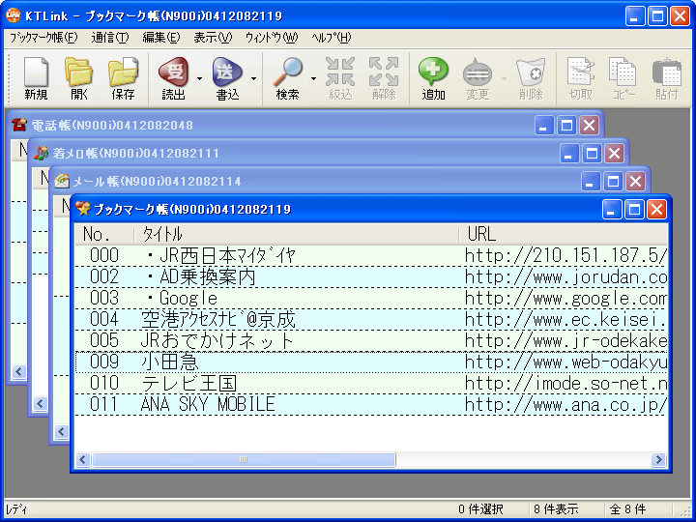Open the ブックマーク帳(F) menu
Viewport: 696px width, 522px height.
coord(43,38)
